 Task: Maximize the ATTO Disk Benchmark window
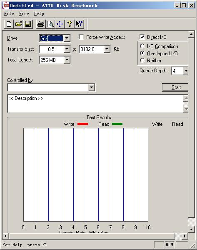[184, 5]
